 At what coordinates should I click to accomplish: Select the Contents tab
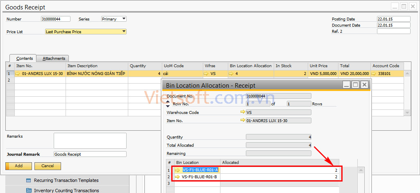click(x=24, y=59)
